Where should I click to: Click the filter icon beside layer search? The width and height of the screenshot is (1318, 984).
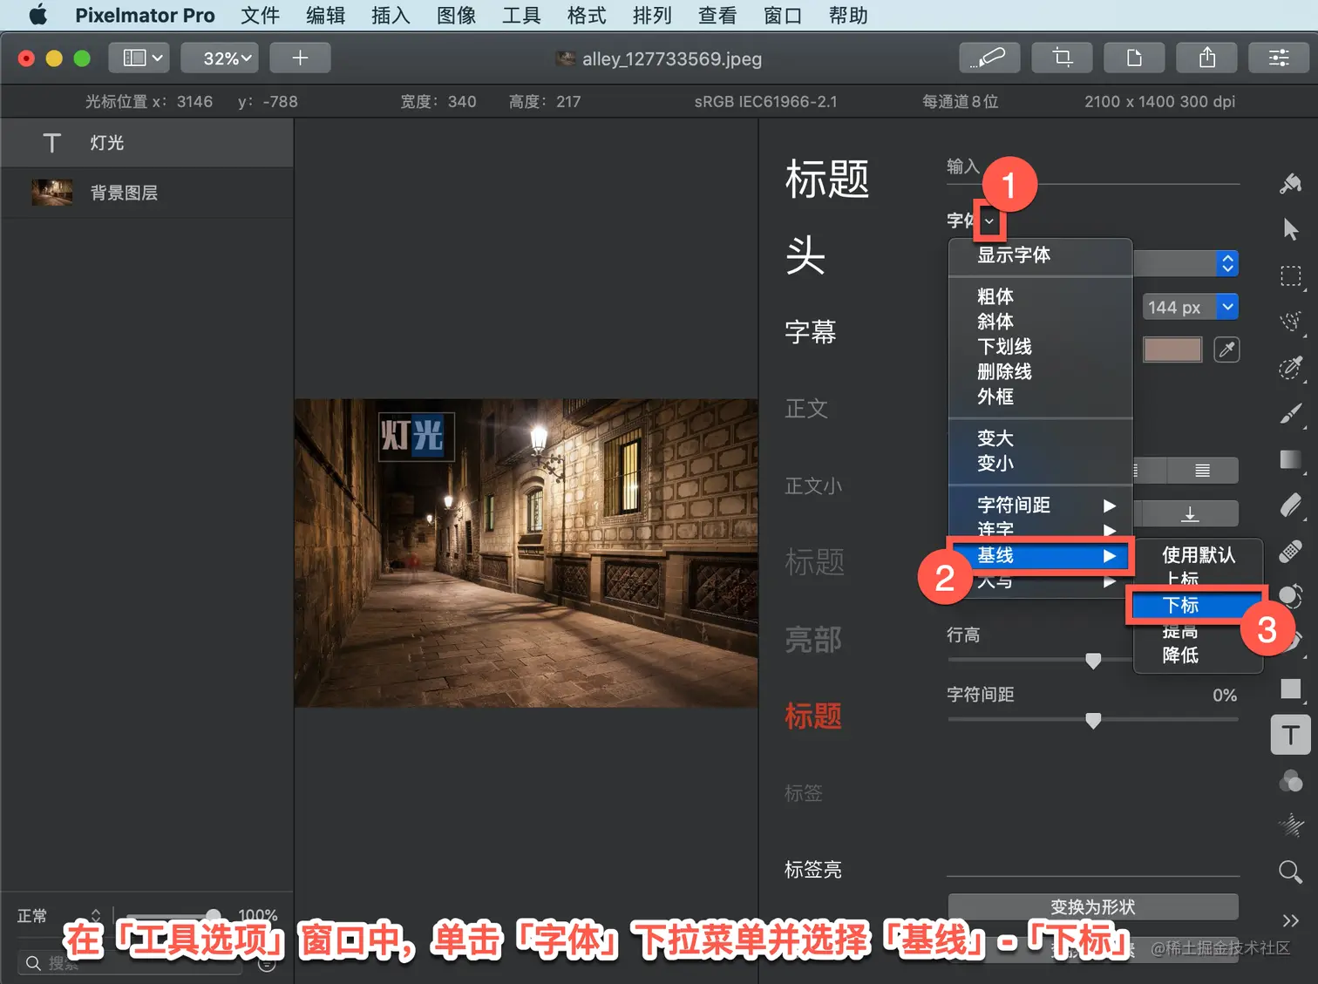[x=268, y=963]
